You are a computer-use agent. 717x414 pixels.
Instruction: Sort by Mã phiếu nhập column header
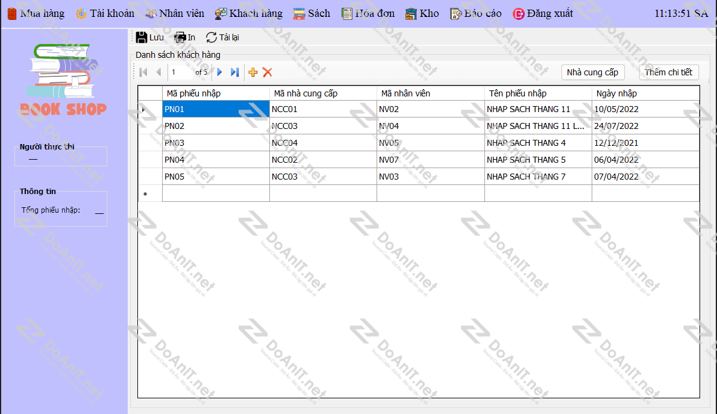pos(216,93)
